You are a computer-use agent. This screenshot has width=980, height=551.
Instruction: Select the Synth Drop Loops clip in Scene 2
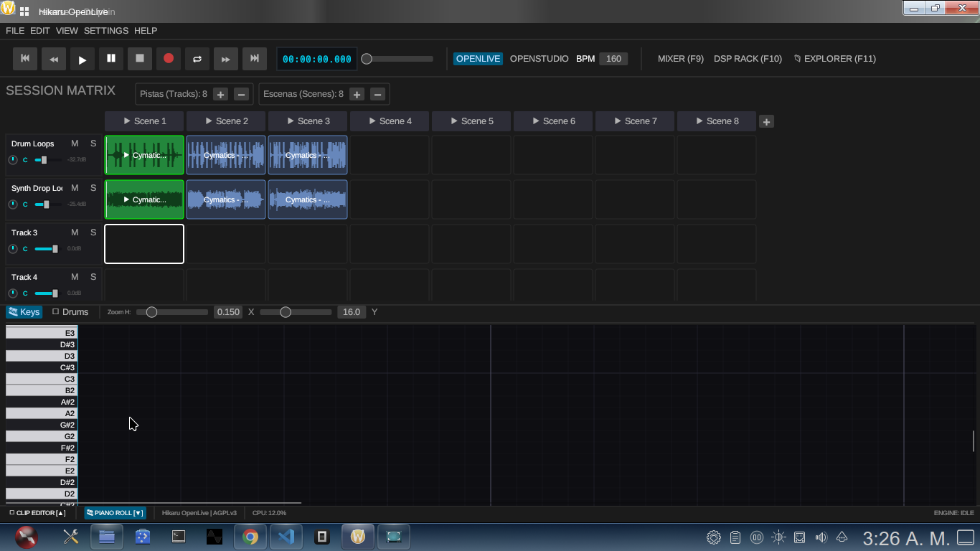pyautogui.click(x=226, y=199)
